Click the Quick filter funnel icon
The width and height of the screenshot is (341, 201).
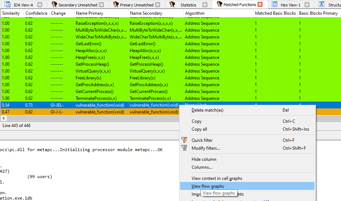[184, 140]
